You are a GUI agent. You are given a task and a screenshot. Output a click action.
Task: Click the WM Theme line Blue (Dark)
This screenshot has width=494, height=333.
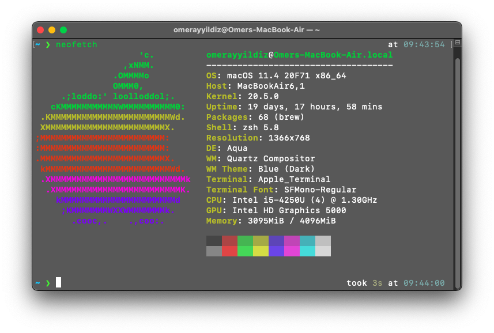pos(261,169)
